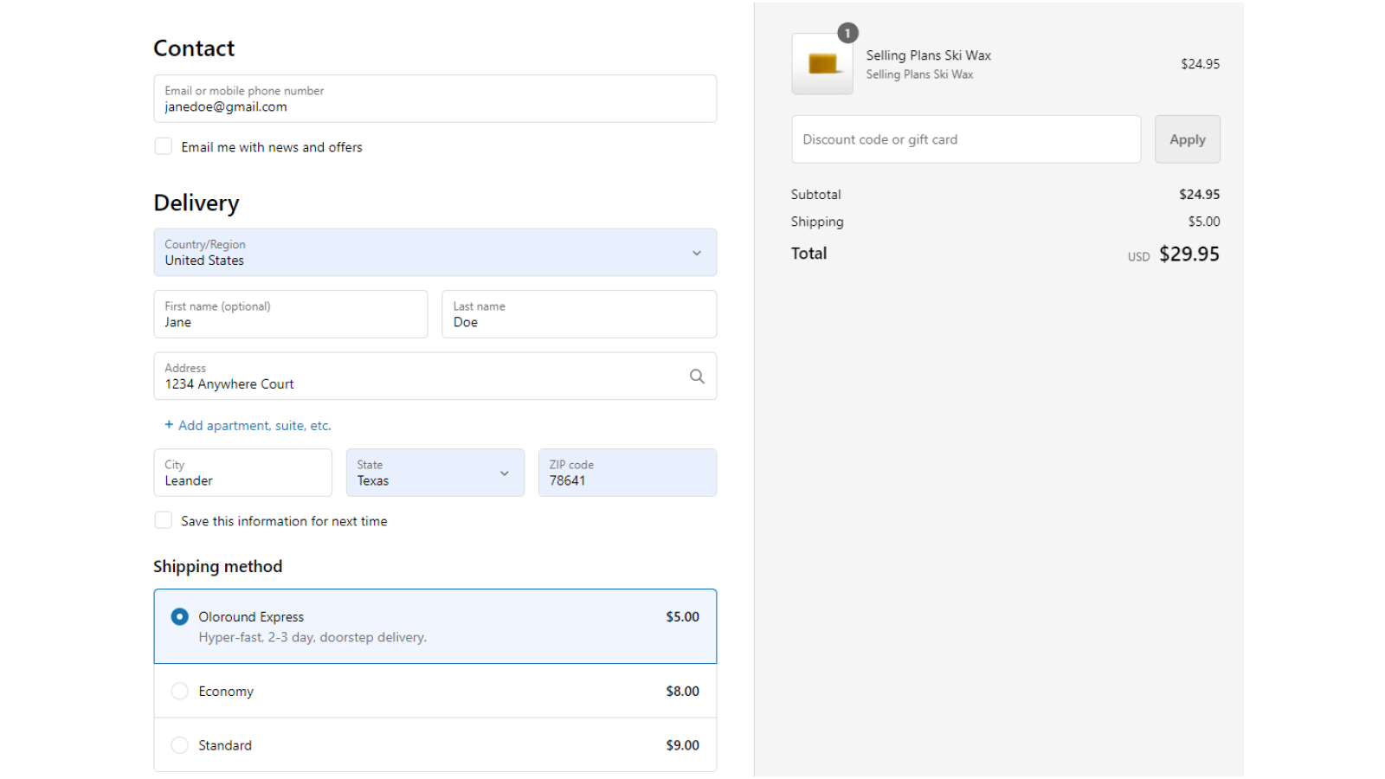Click the $9.00 Standard price
The width and height of the screenshot is (1385, 779).
click(x=683, y=745)
